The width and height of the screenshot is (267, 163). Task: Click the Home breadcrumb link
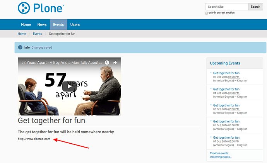click(x=22, y=34)
